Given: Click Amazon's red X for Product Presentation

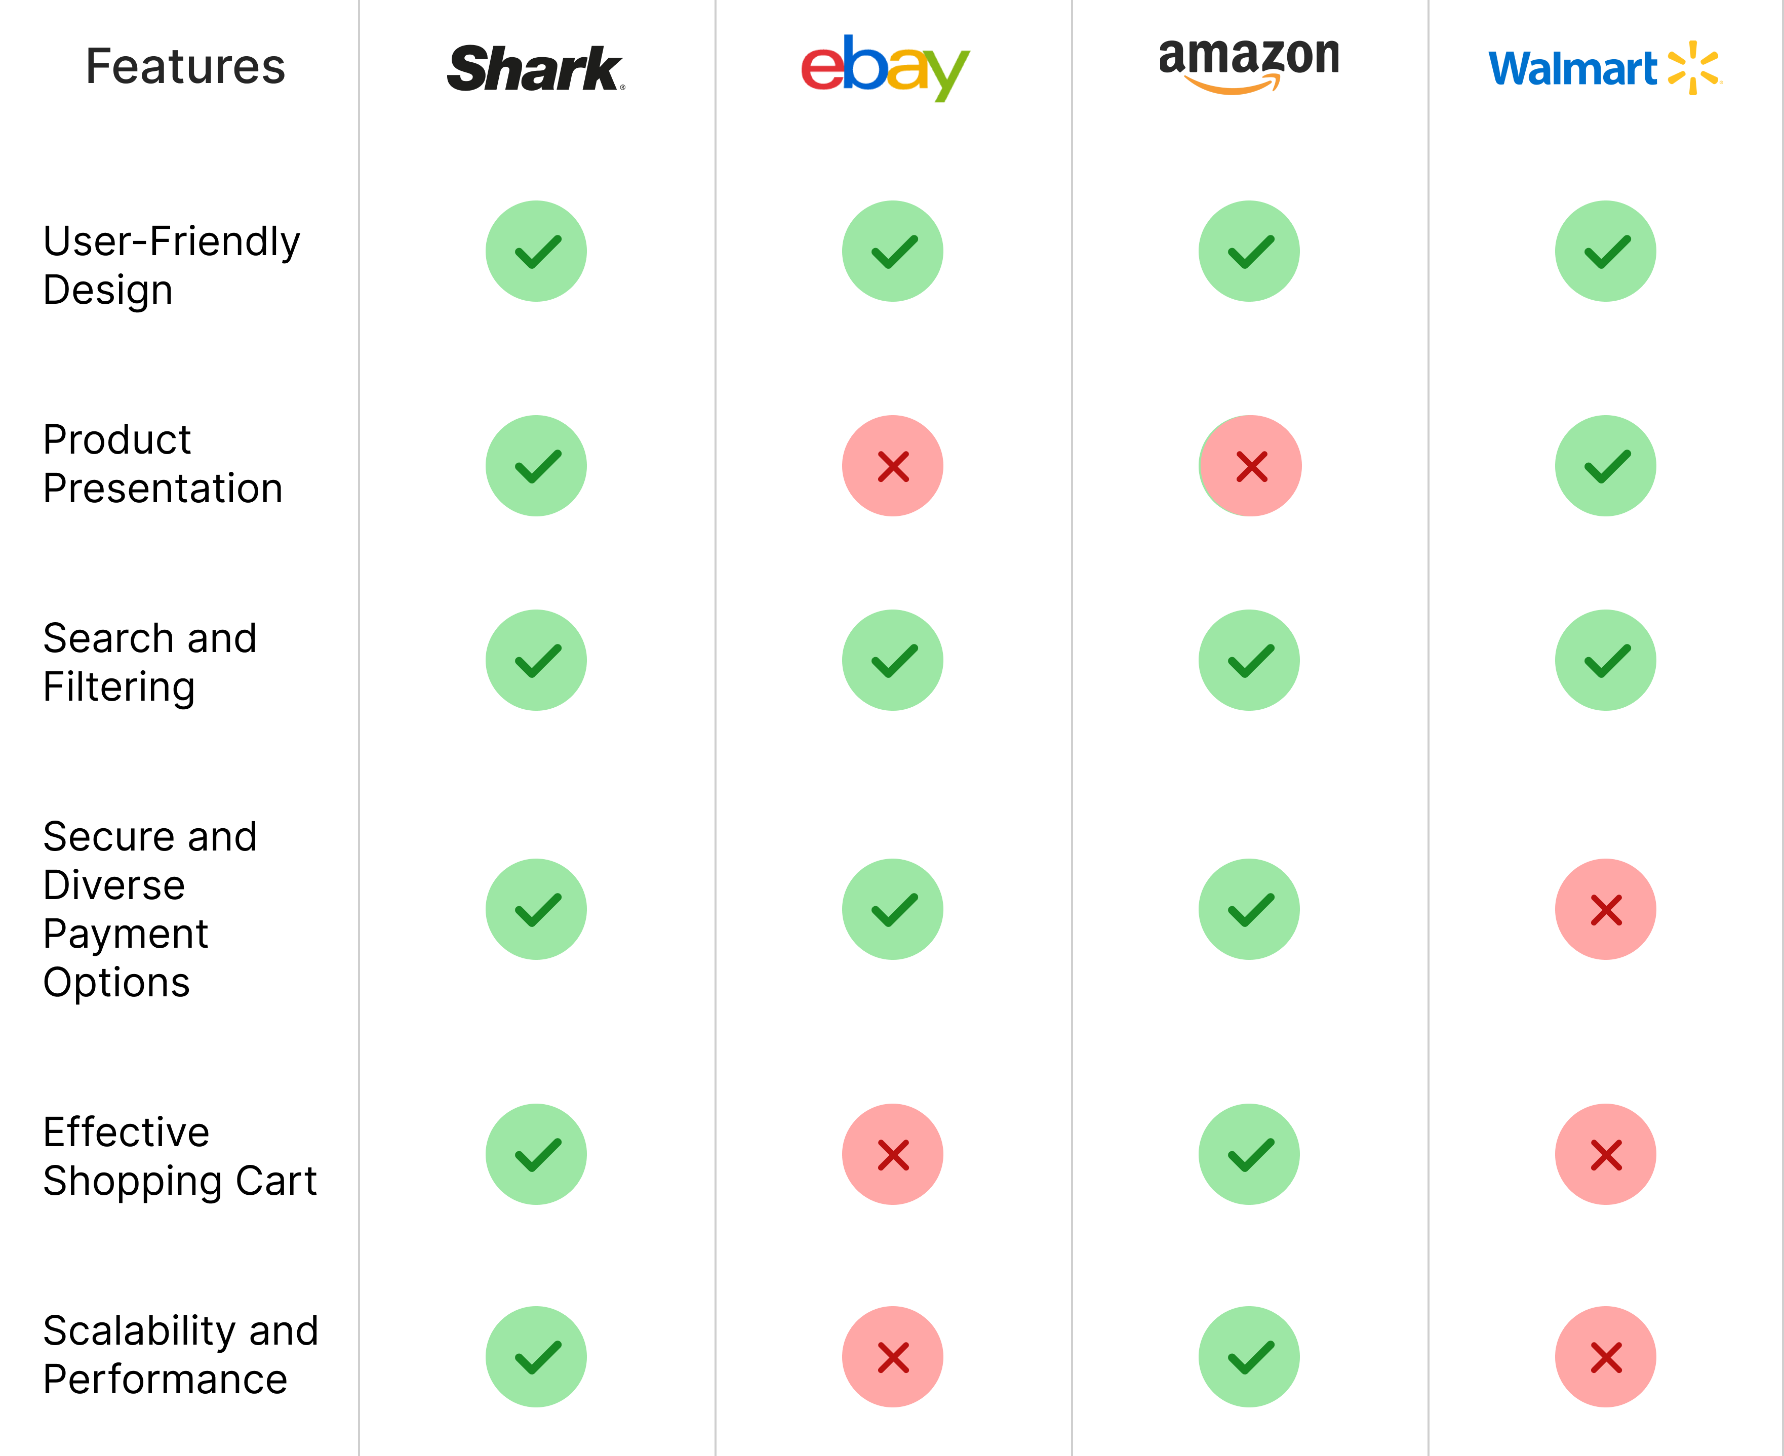Looking at the screenshot, I should tap(1250, 465).
